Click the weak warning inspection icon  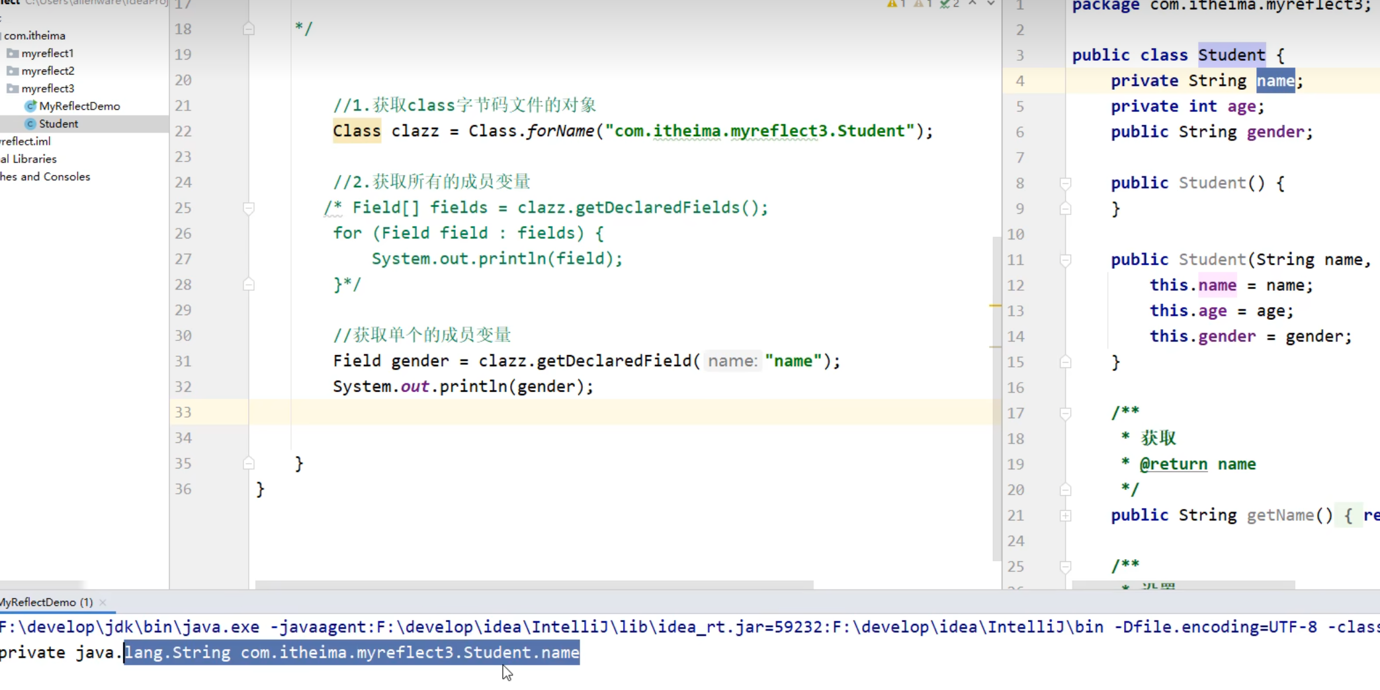pyautogui.click(x=919, y=4)
